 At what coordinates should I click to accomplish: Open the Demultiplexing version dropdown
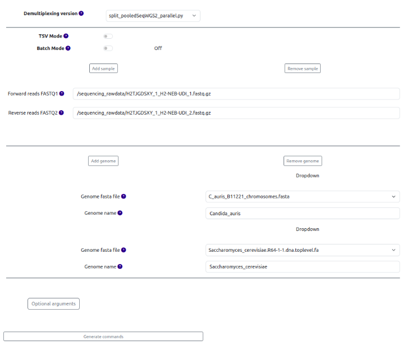(153, 16)
